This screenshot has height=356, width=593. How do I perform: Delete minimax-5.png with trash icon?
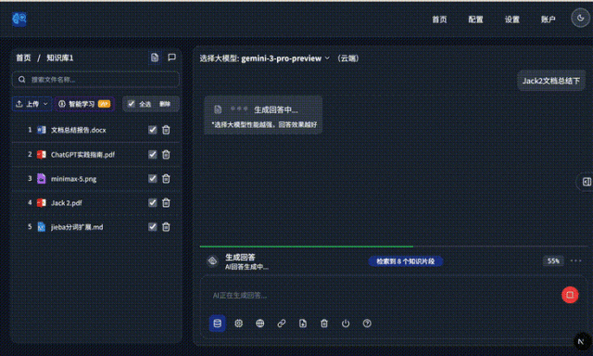[x=166, y=179]
